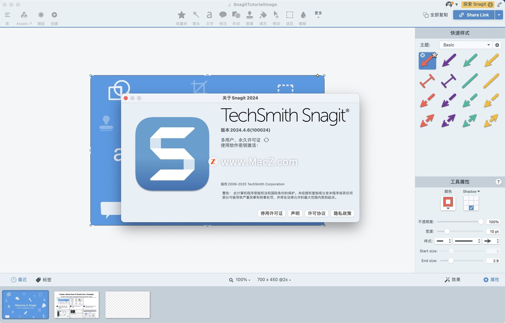This screenshot has width=505, height=323.
Task: Choose the green plain line style
Action: tap(470, 81)
